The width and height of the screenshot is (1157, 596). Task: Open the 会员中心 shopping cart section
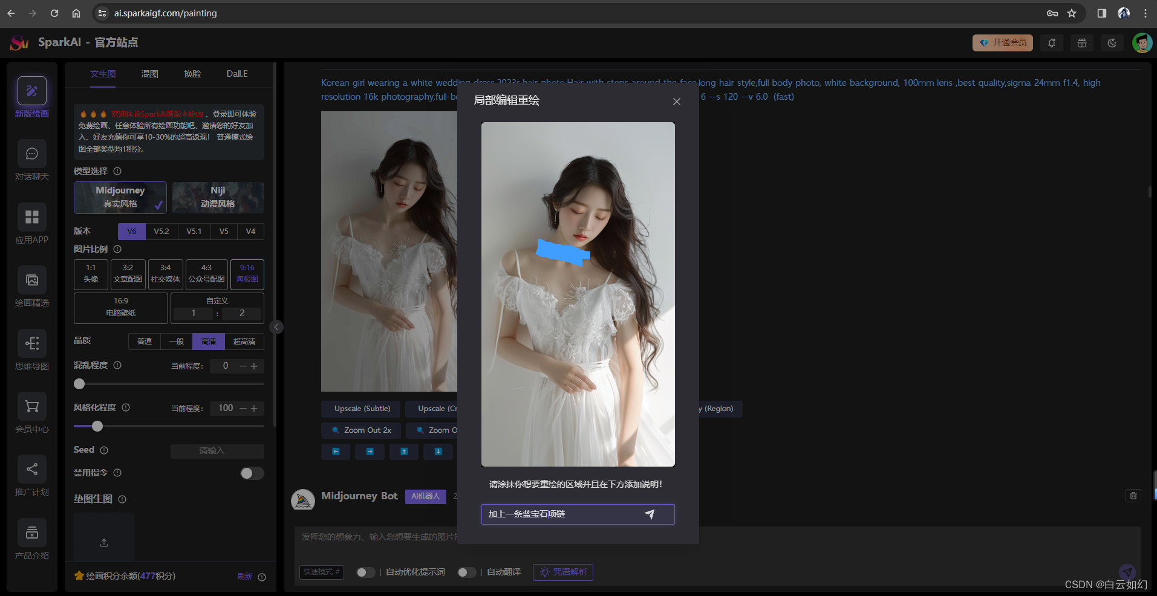[32, 413]
